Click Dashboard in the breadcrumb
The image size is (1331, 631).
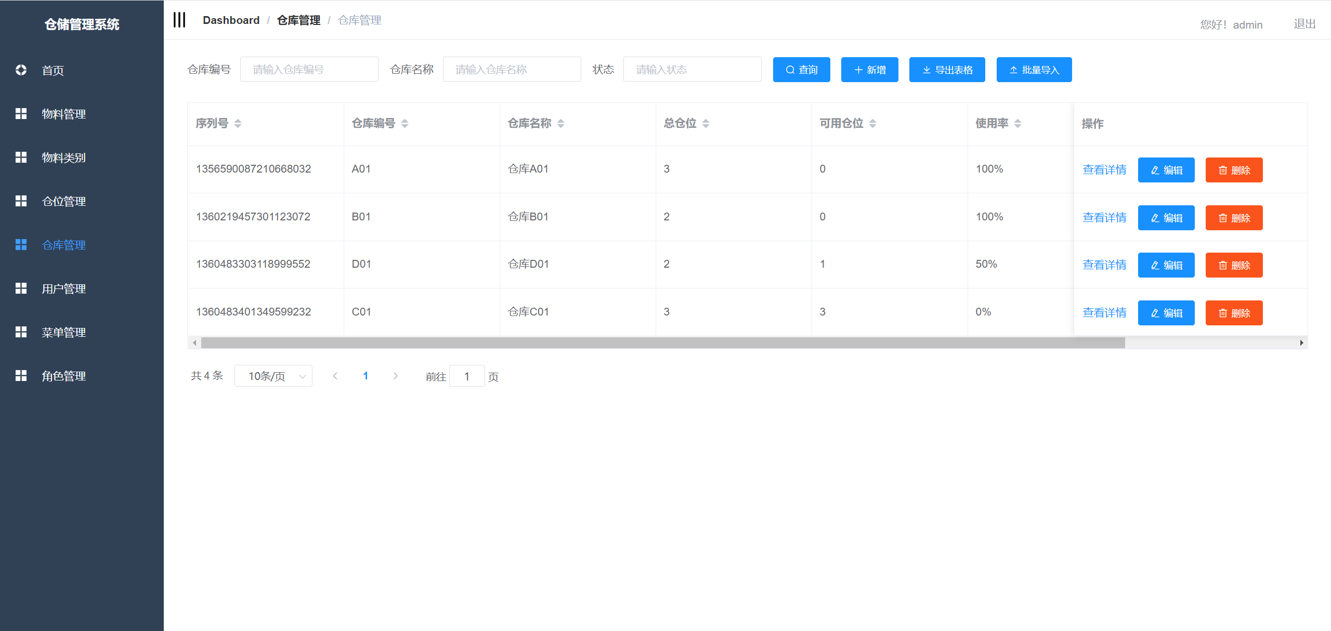231,20
